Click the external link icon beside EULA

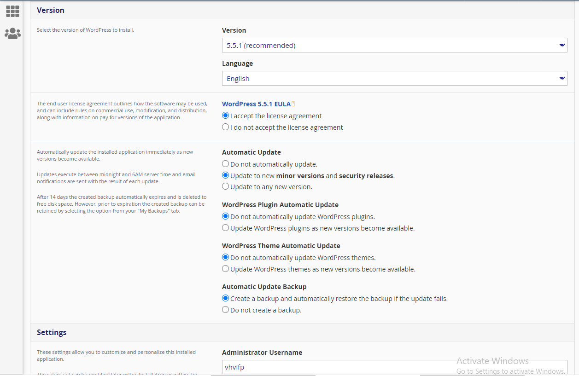click(293, 104)
